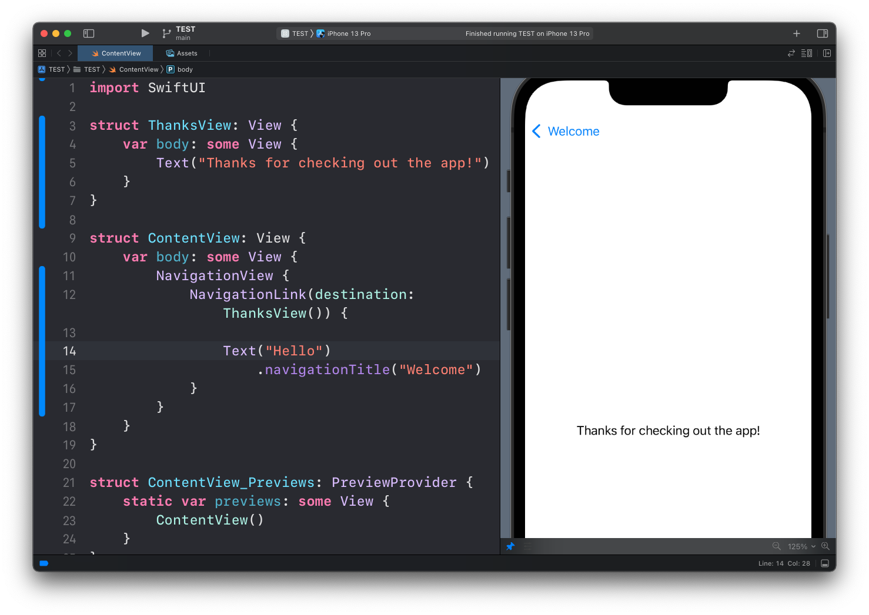869x615 pixels.
Task: Show or hide the debug area
Action: click(825, 563)
